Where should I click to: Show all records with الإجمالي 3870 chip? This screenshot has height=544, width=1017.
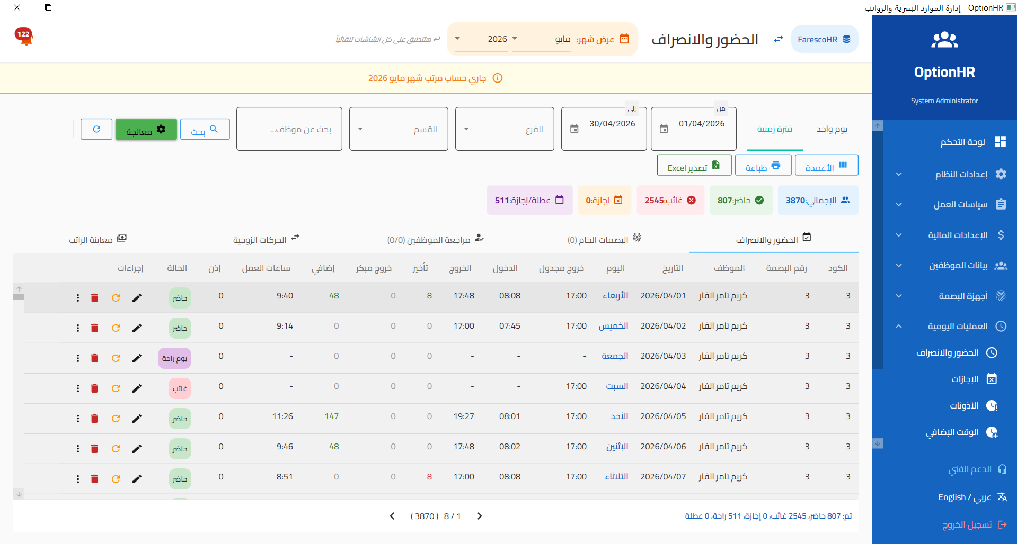tap(818, 200)
